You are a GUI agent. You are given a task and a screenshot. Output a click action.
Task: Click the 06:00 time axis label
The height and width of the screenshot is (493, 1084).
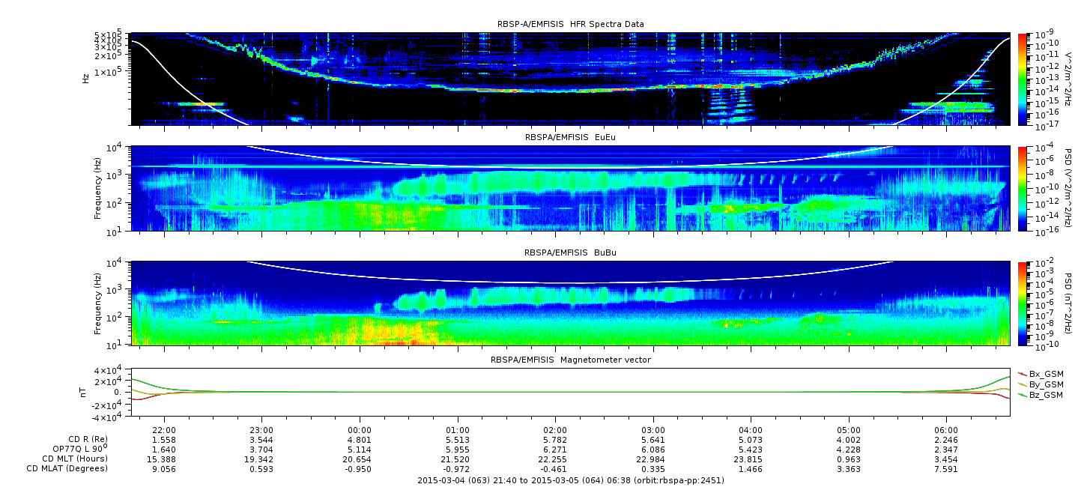946,429
